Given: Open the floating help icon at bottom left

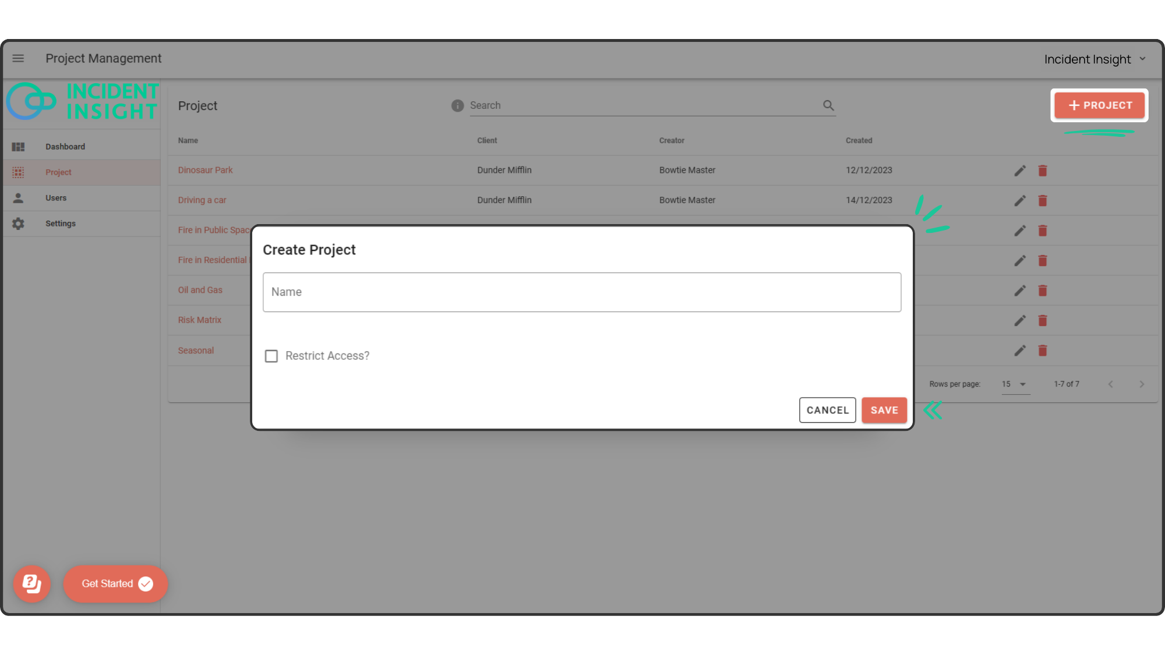Looking at the screenshot, I should pyautogui.click(x=32, y=584).
